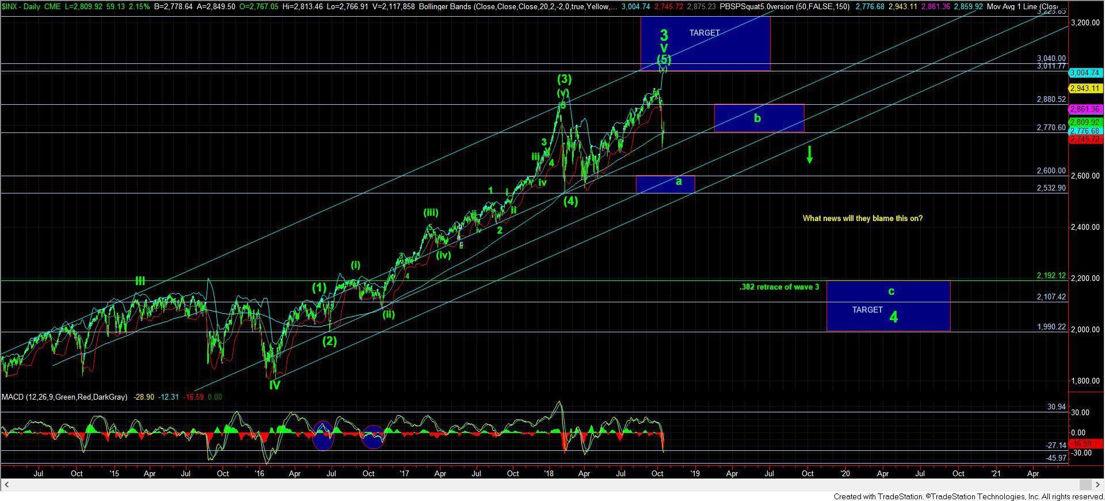Click the horizontal scrollbar right arrow
The width and height of the screenshot is (1105, 501).
point(1098,484)
